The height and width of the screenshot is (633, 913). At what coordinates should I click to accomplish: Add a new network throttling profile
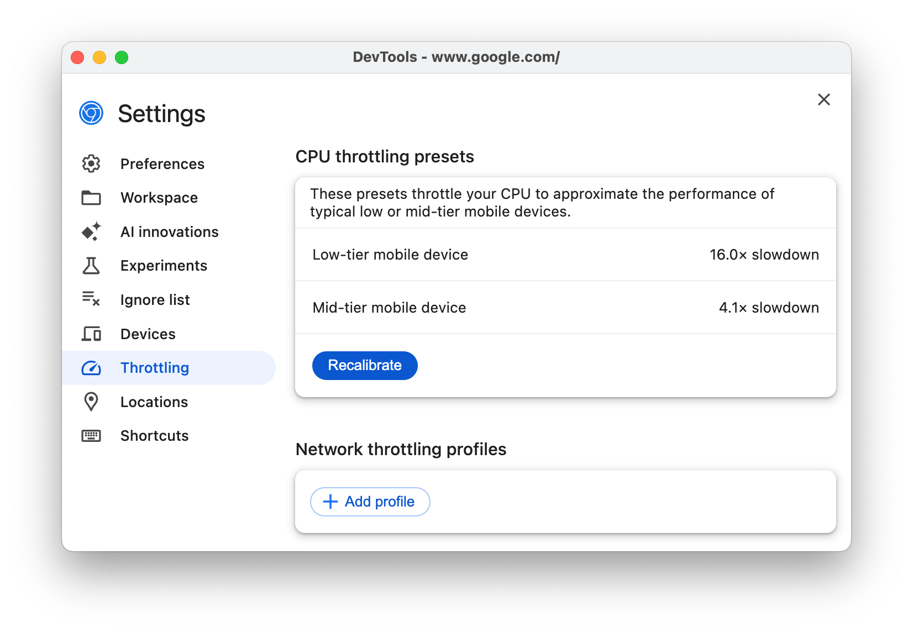(370, 502)
